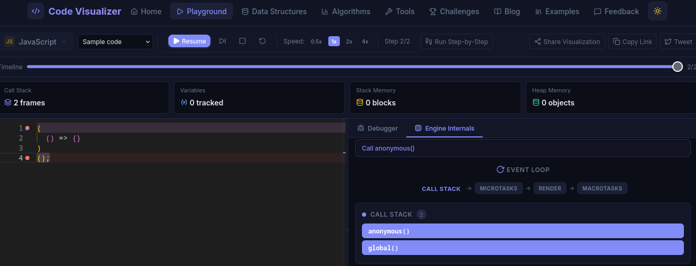
Task: Open the Home page
Action: 146,11
